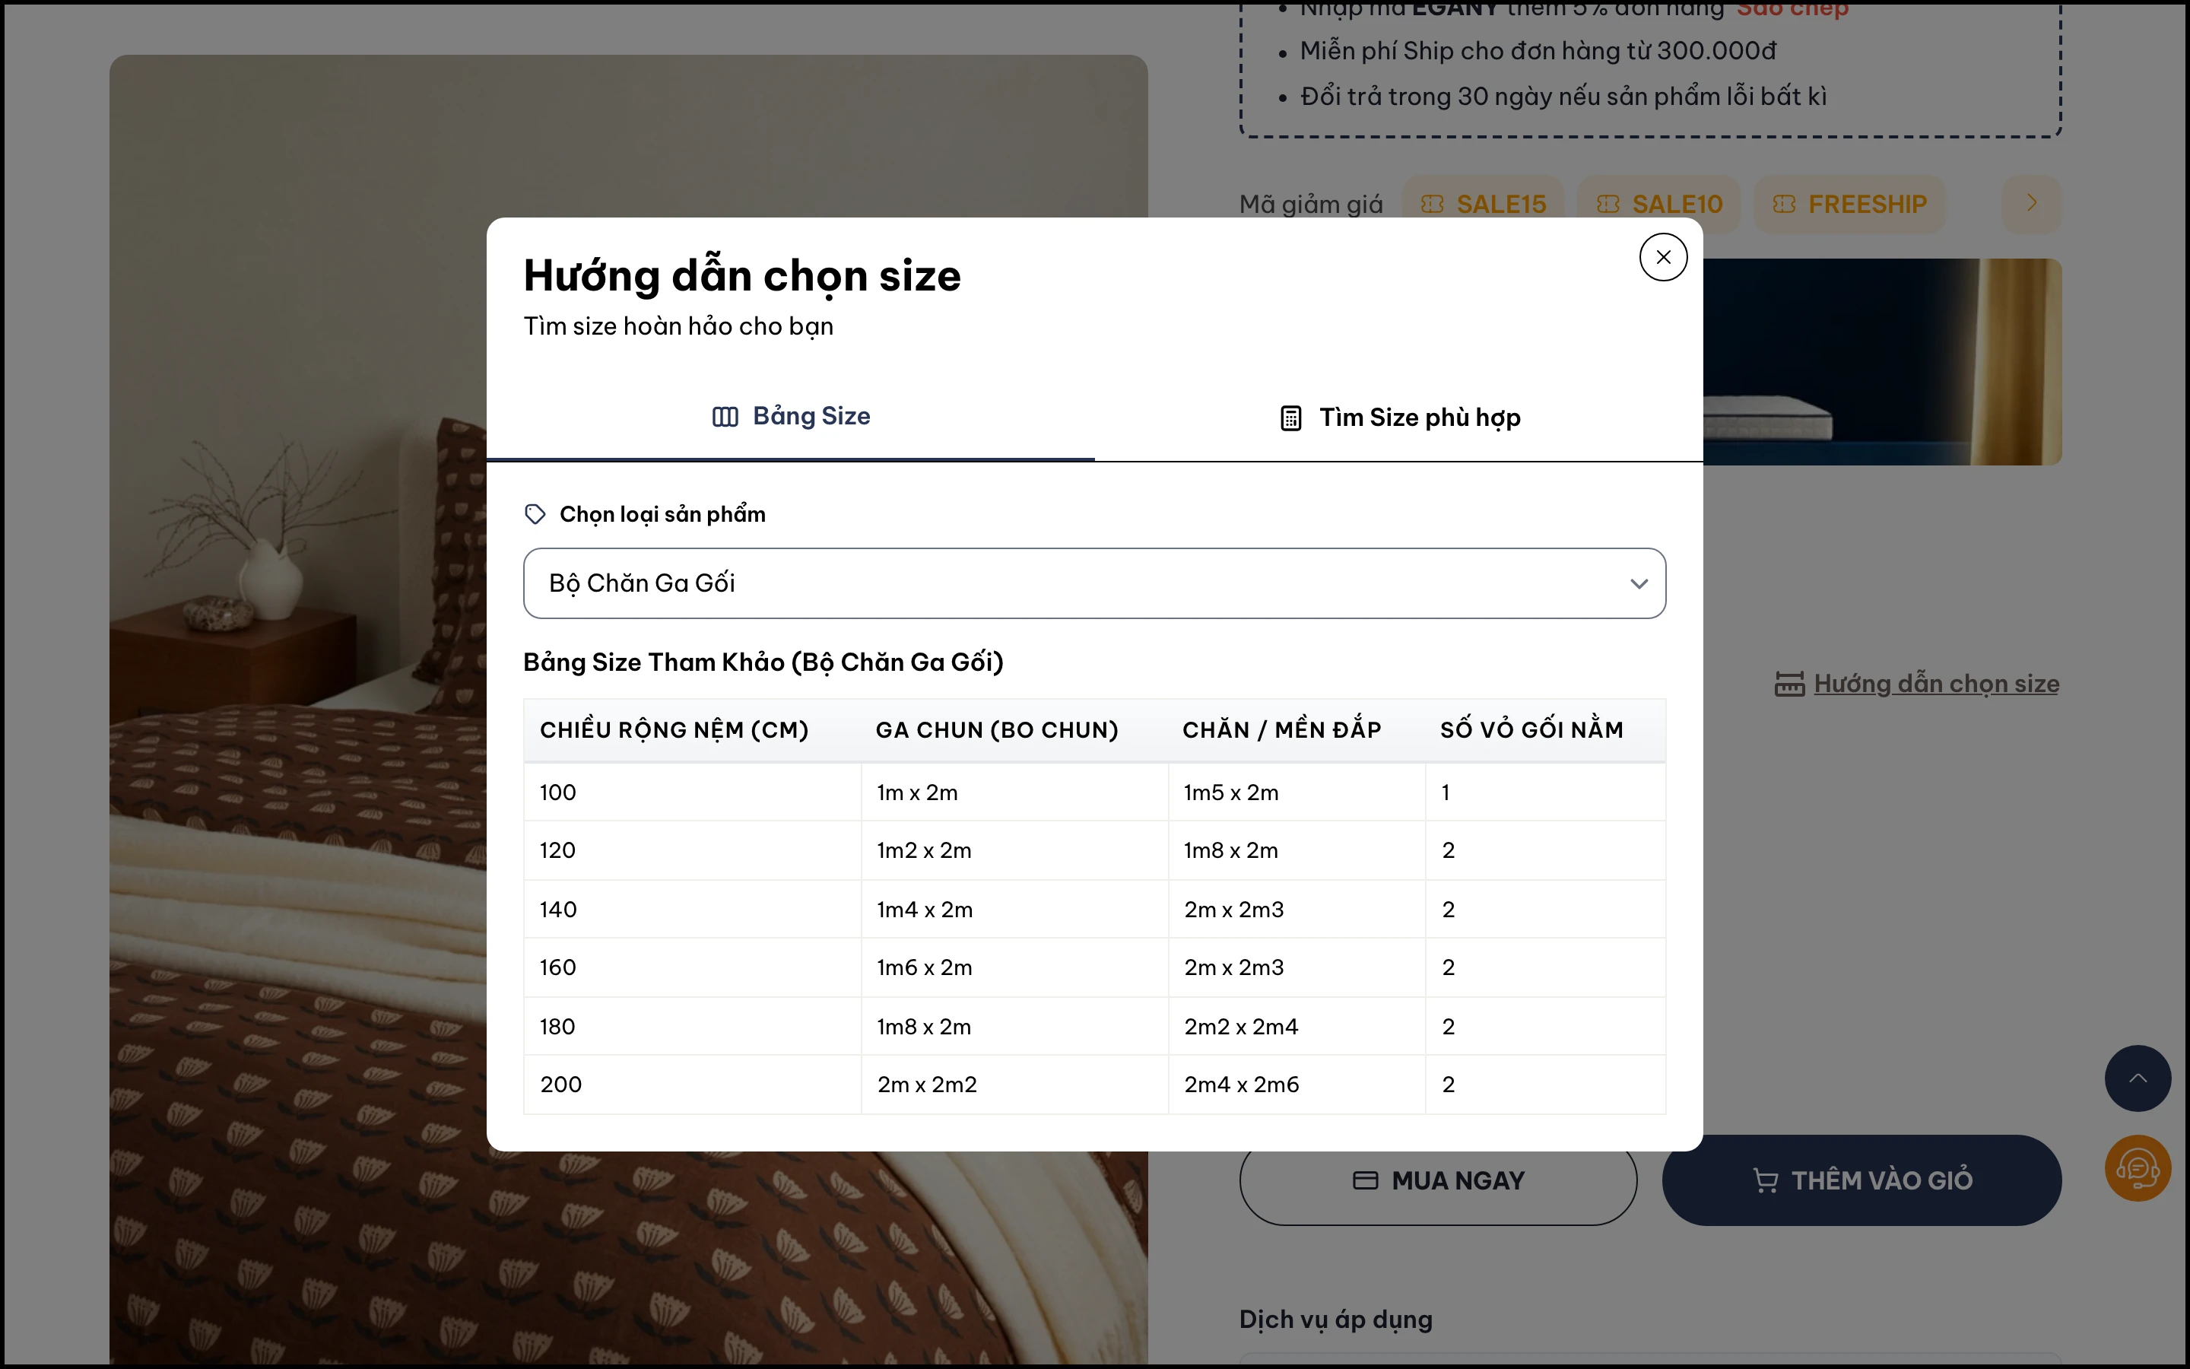Click the bed ruler icon beside size guide link

1789,684
